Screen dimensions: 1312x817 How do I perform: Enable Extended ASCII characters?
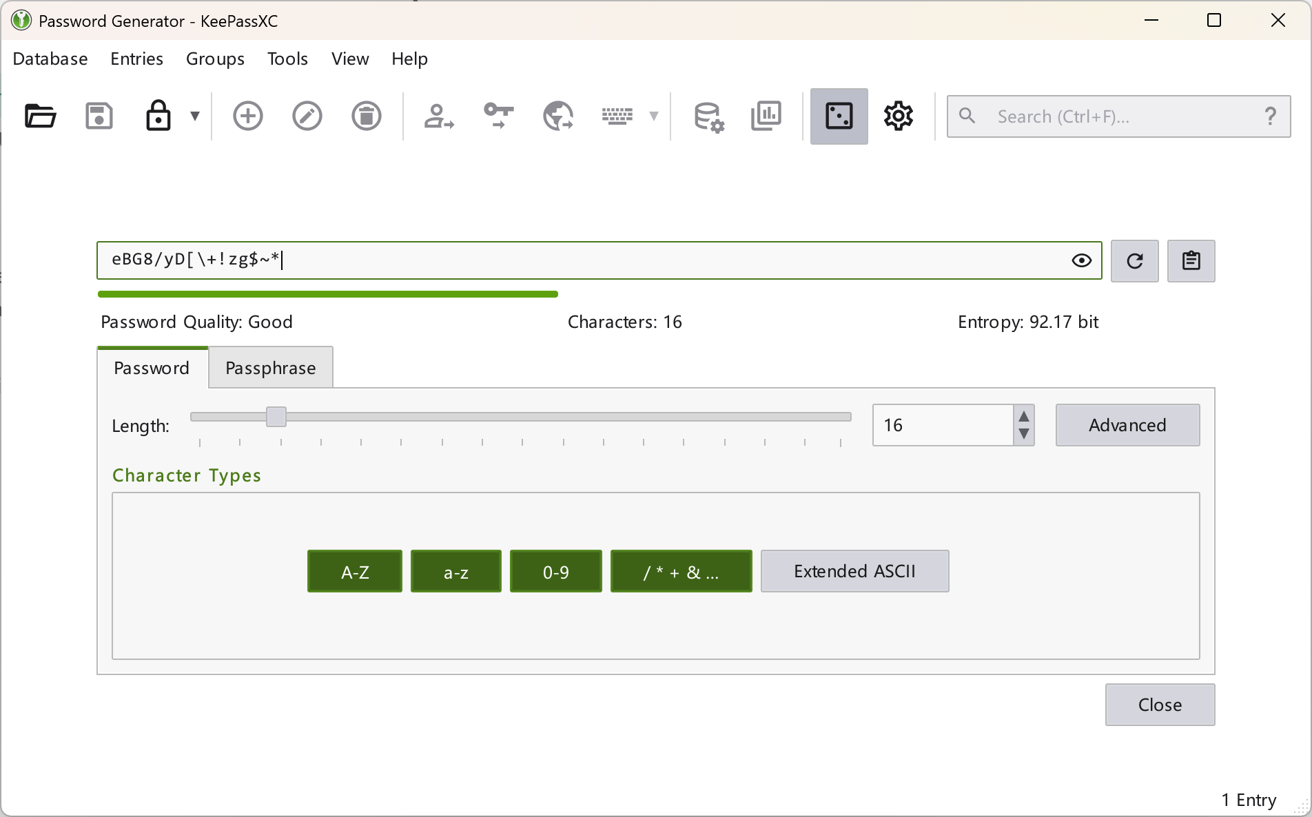coord(855,571)
